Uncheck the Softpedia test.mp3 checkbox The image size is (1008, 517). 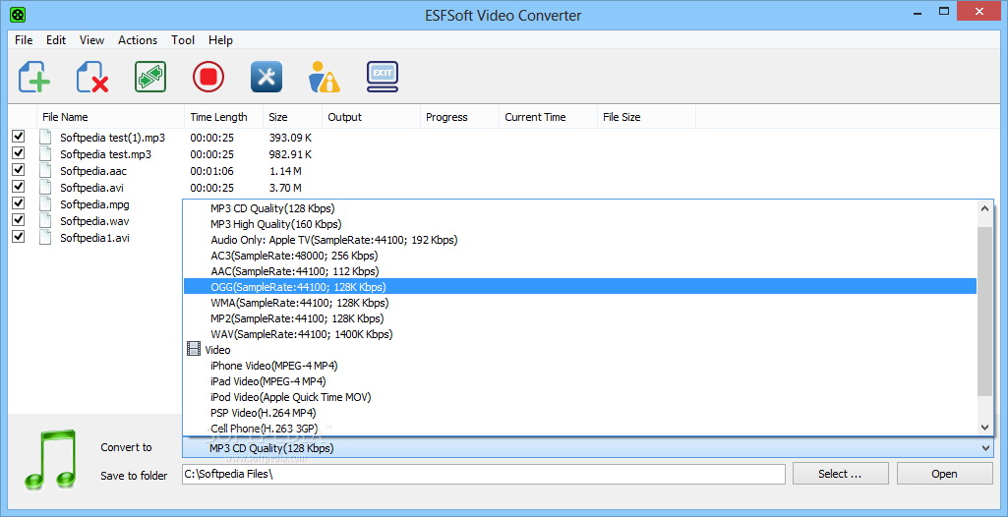19,153
